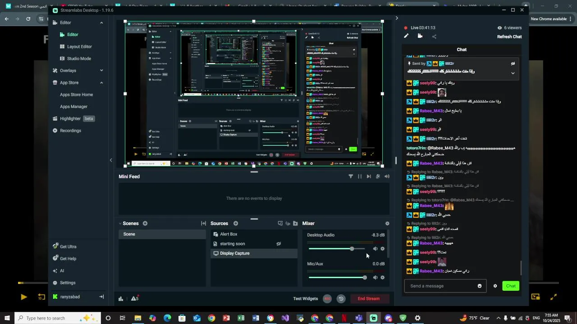Screen dimensions: 577x324
Task: Select the Alert Box source
Action: [254, 234]
